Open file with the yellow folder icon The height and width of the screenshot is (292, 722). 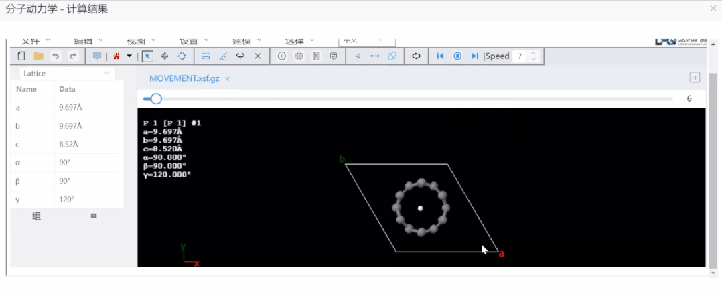click(x=39, y=56)
